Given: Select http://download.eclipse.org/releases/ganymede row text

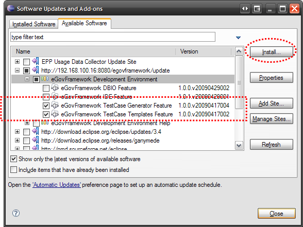Looking at the screenshot, I should click(100, 141).
